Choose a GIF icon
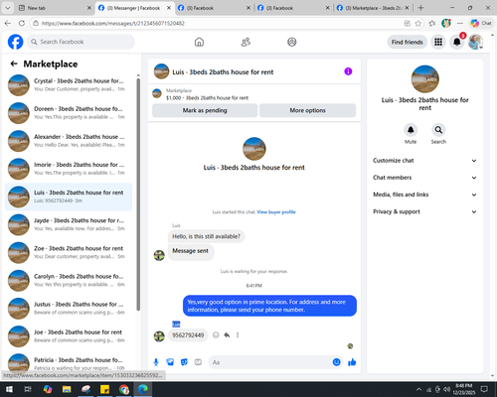This screenshot has width=497, height=397. tap(198, 362)
